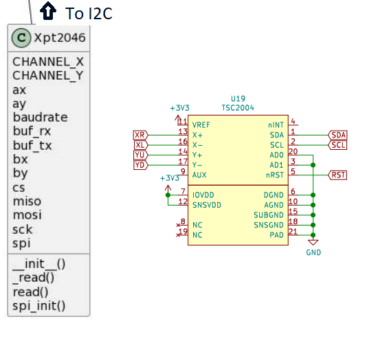Select the spi_init() method entry
Screen dimensions: 367x363
point(38,306)
